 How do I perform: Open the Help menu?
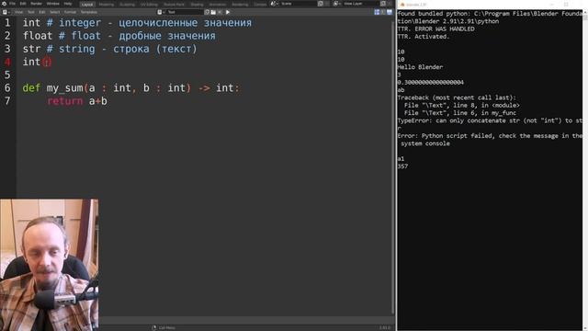coord(68,4)
